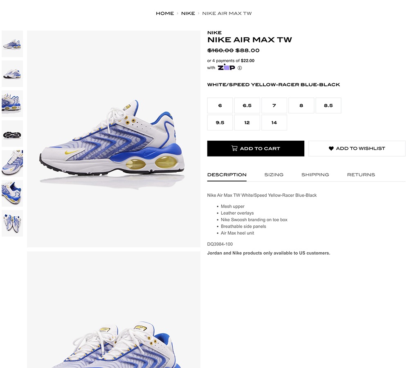Select size 6.5
Screen dimensions: 409x368
[x=247, y=105]
